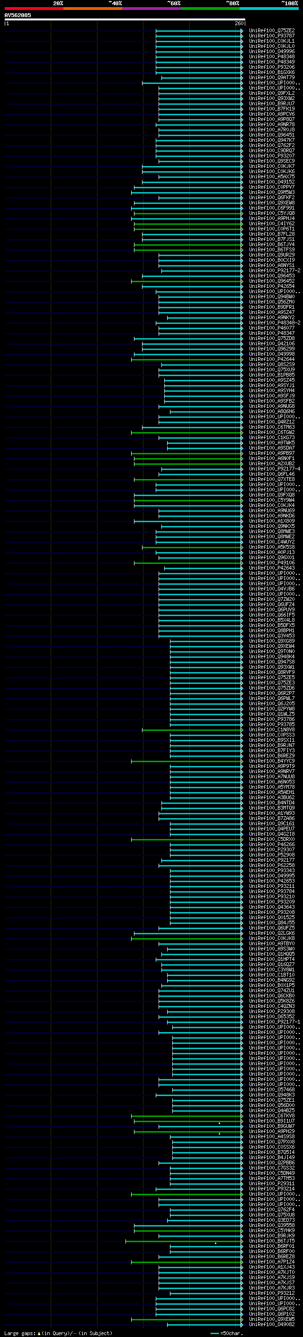Select hit label UniRef100_P48349

point(272,62)
